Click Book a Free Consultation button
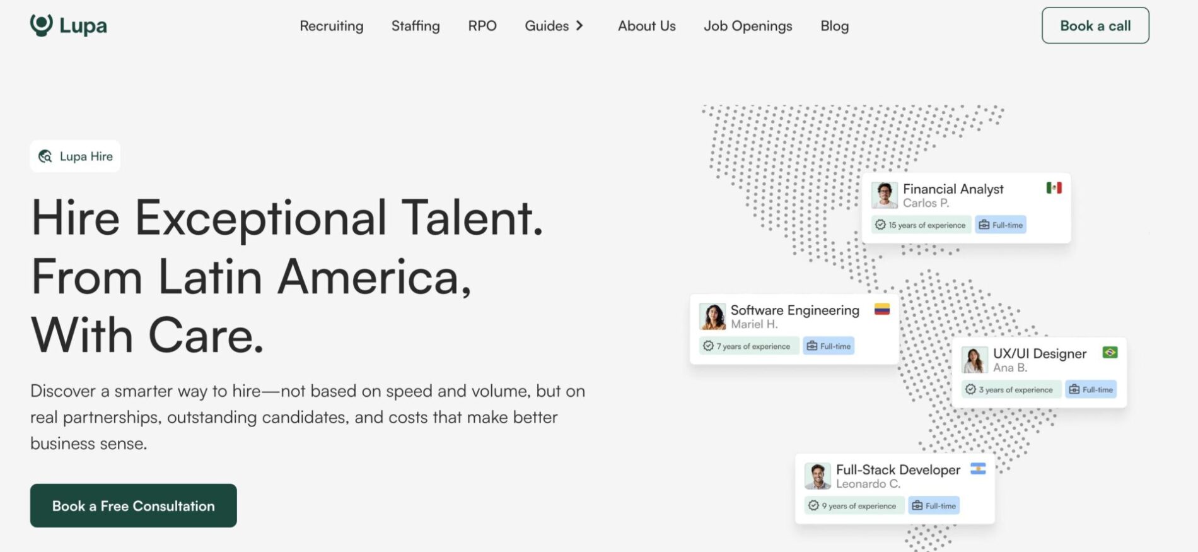The image size is (1198, 552). (134, 506)
